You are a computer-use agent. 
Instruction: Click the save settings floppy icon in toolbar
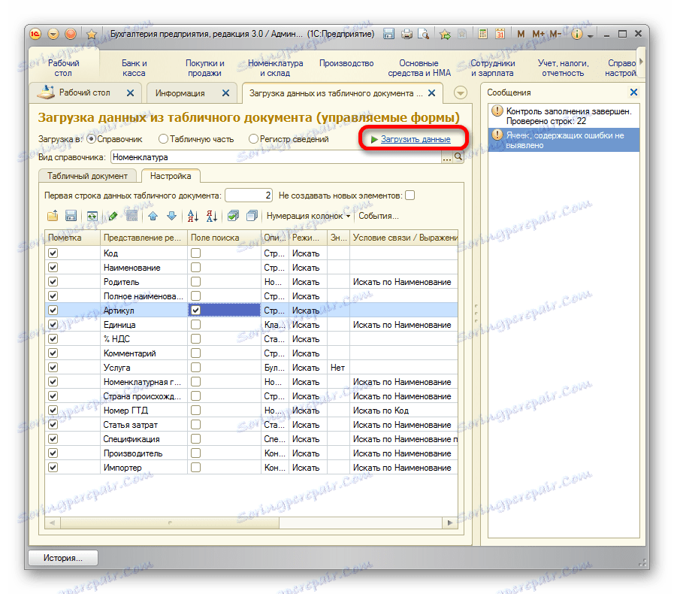71,216
